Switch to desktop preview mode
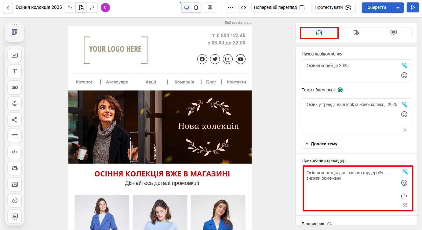 pyautogui.click(x=187, y=8)
